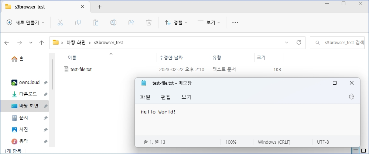The image size is (369, 154).
Task: Expand address bar history dropdown
Action: (287, 42)
